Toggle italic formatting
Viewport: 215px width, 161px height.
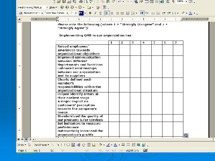pos(95,13)
